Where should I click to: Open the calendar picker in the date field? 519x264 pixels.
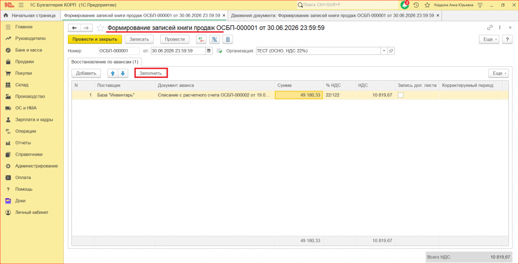pos(209,51)
